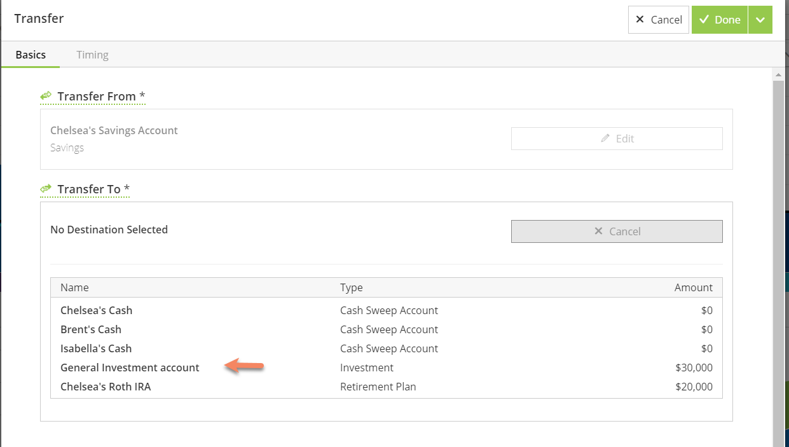Cancel the destination selection
Image resolution: width=789 pixels, height=447 pixels.
[616, 231]
